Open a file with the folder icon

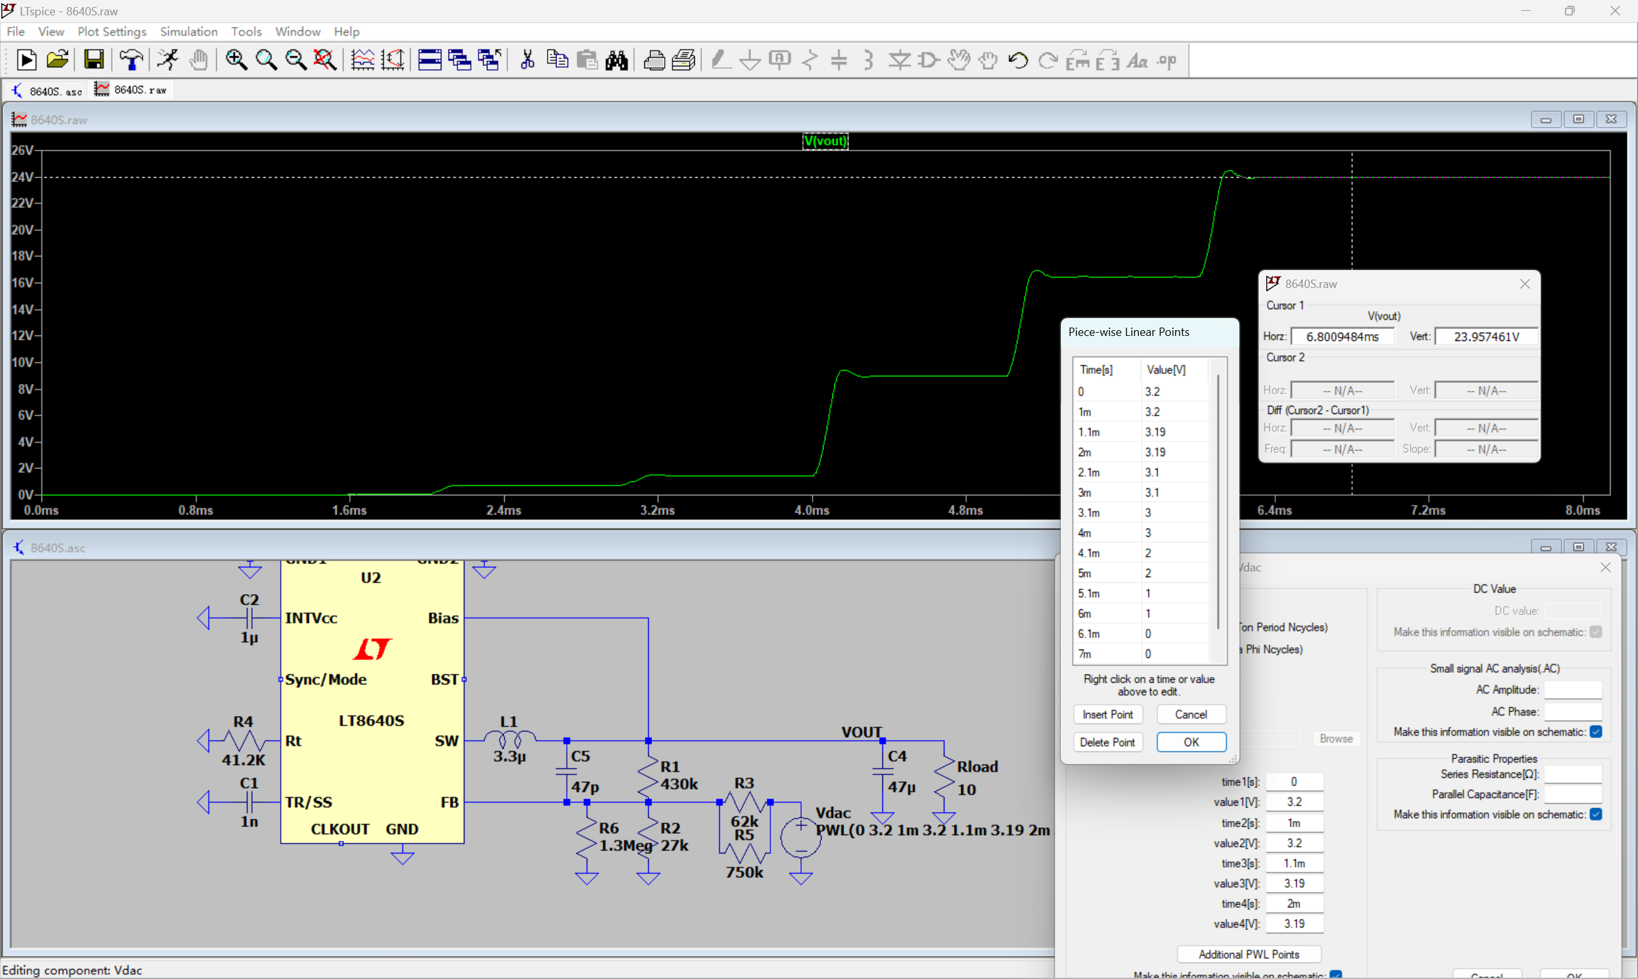[58, 60]
